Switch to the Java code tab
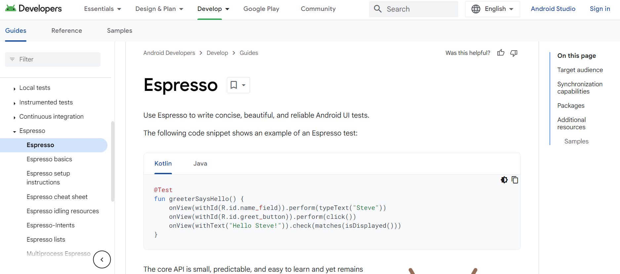The image size is (620, 274). tap(200, 164)
